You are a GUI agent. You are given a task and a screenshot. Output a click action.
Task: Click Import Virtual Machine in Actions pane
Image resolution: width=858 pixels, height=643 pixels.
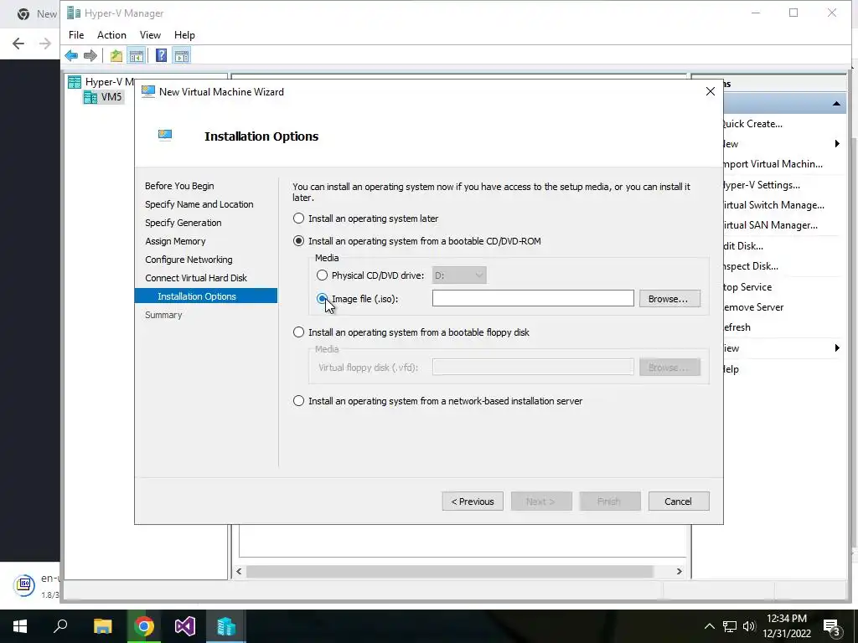773,165
